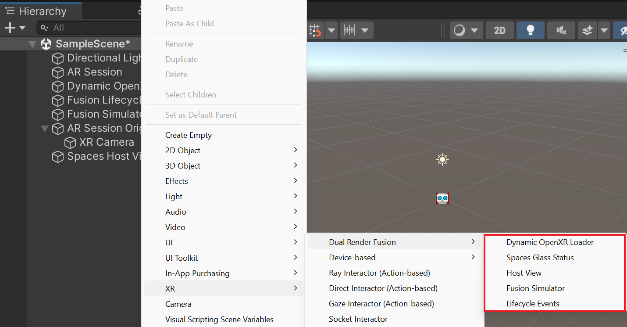The width and height of the screenshot is (627, 327).
Task: Collapse the AR Session Origin tree arrow
Action: 44,129
